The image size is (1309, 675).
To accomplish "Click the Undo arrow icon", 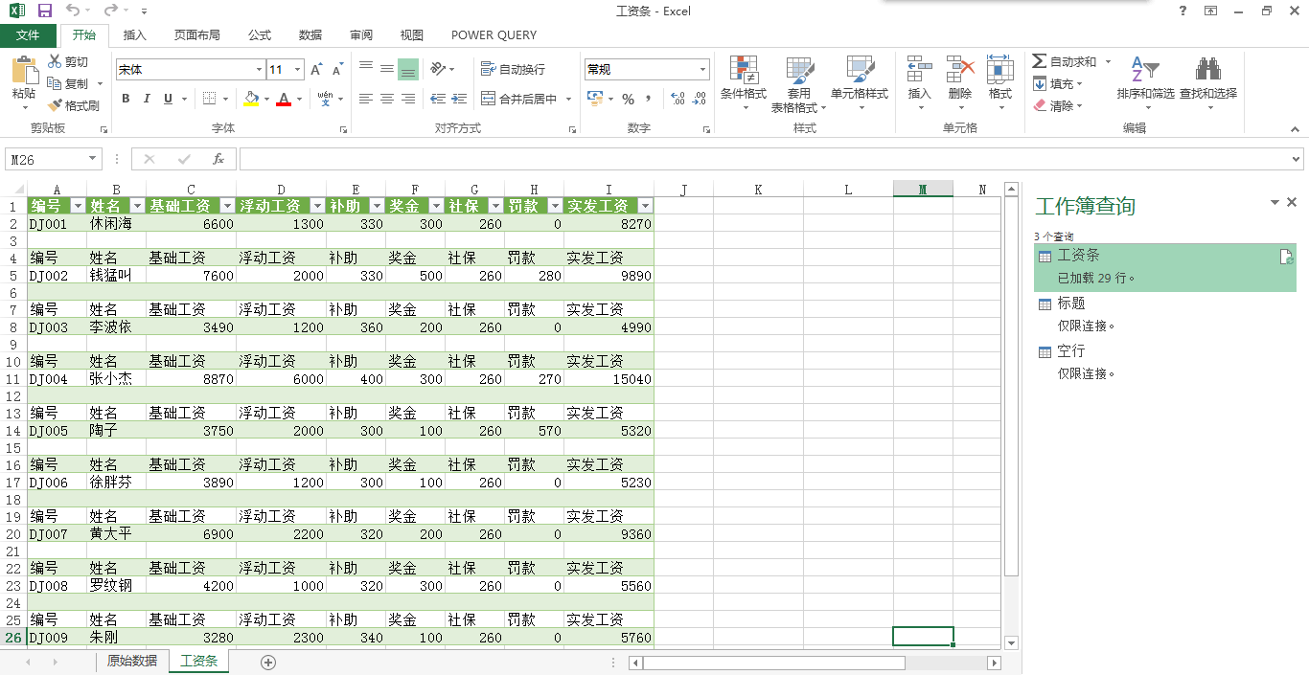I will click(75, 11).
